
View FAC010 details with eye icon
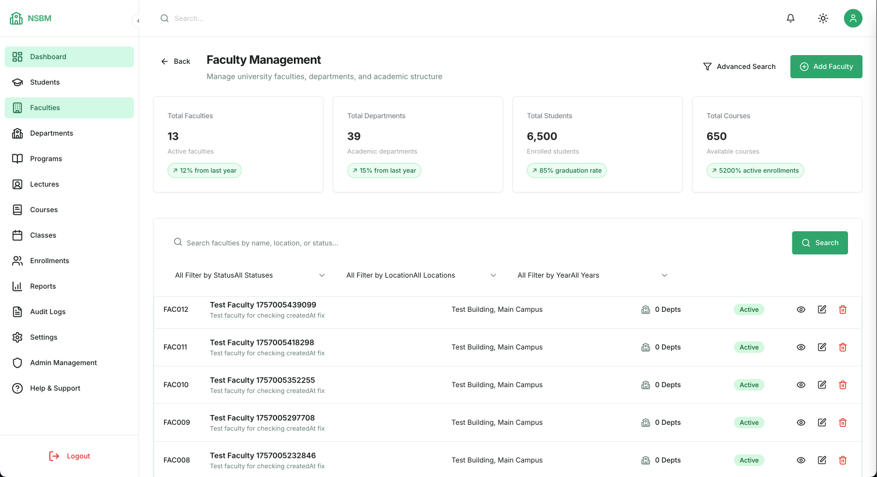click(x=800, y=385)
